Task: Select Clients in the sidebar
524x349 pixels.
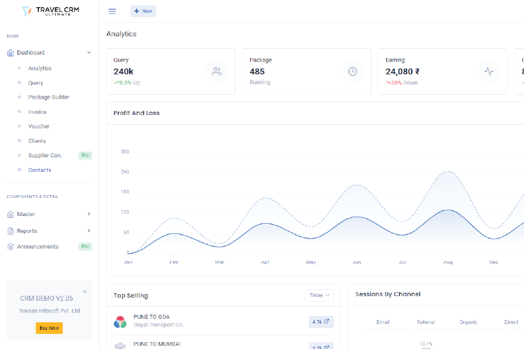Action: (x=37, y=141)
